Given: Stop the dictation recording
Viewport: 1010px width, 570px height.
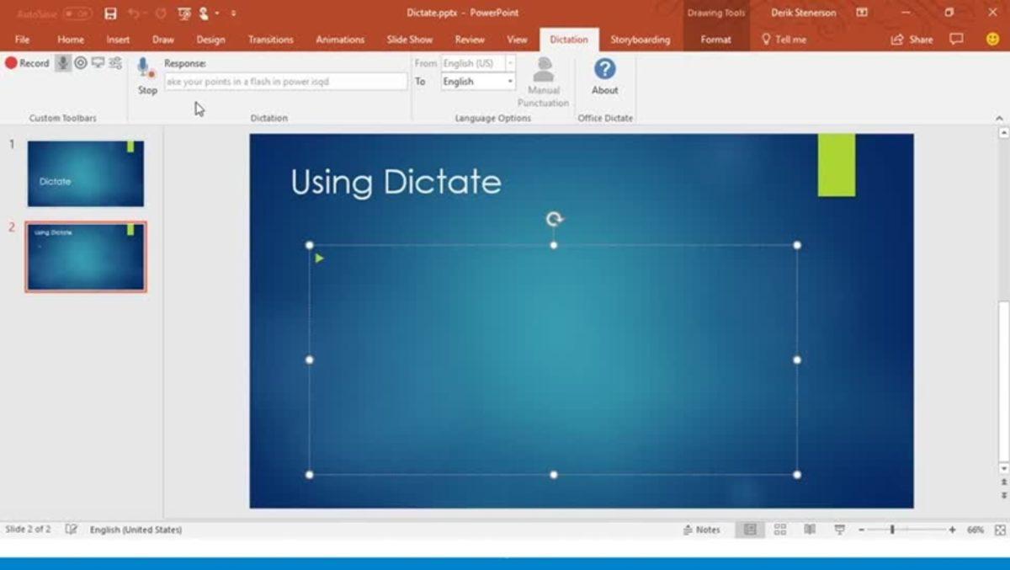Looking at the screenshot, I should [146, 76].
